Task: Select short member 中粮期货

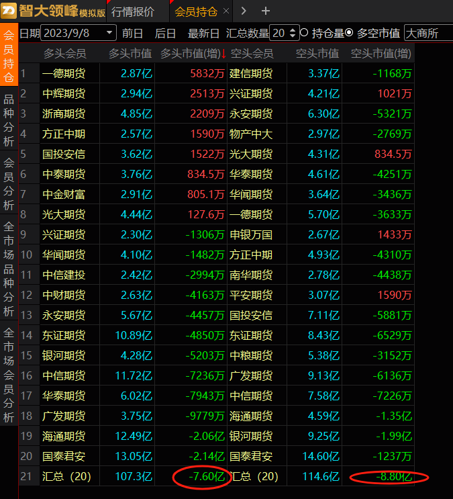Action: 251,355
